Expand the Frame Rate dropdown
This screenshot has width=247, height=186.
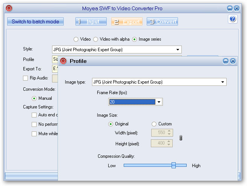pos(159,102)
